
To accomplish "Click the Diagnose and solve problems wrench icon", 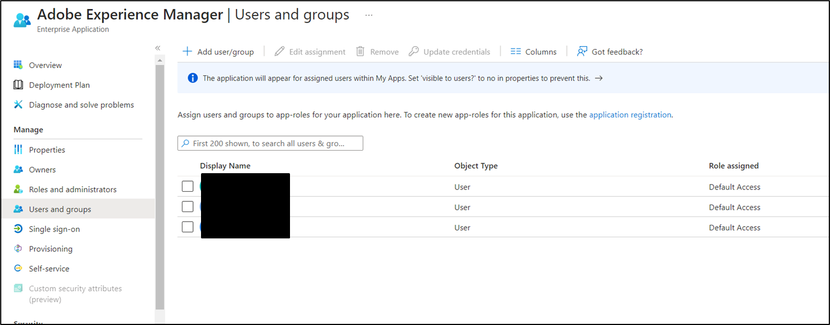I will tap(18, 105).
